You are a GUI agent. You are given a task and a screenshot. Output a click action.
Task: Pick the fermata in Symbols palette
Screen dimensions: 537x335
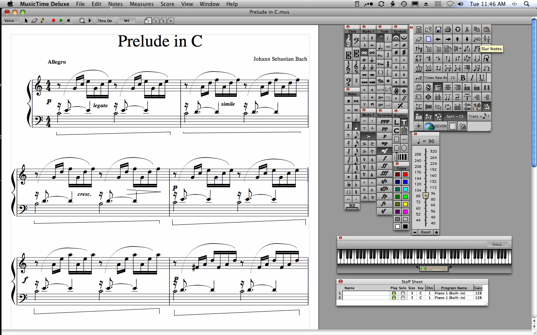(x=396, y=38)
